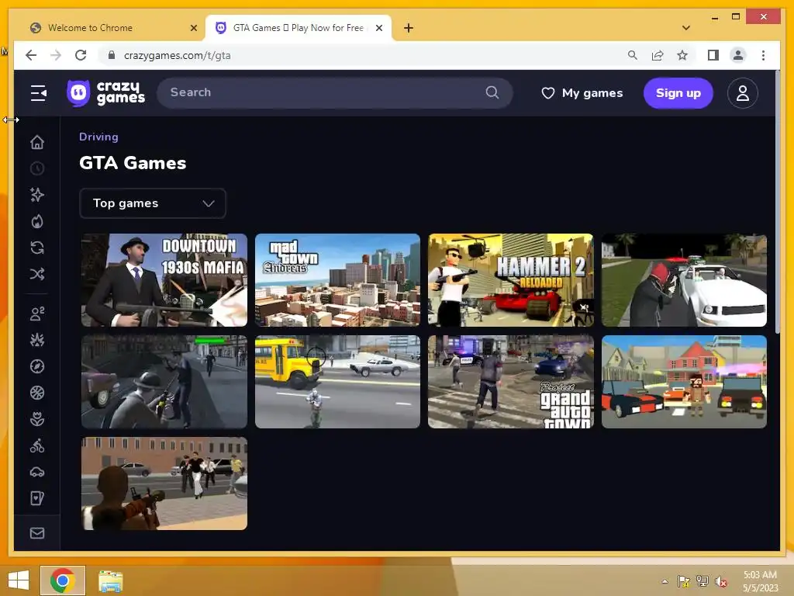Open New games sparkle icon in sidebar
This screenshot has width=794, height=596.
tap(37, 195)
